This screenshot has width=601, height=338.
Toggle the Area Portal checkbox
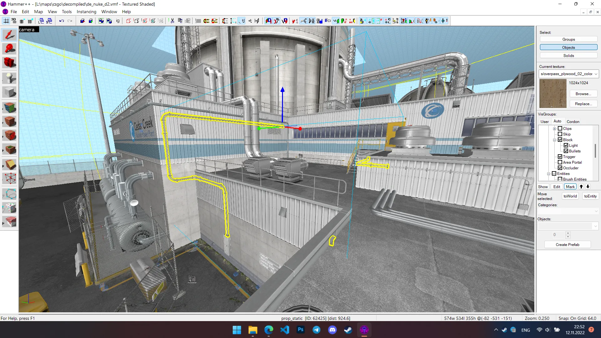pos(560,162)
